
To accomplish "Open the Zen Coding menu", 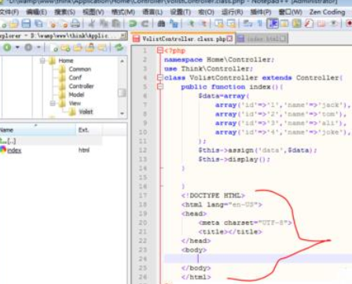I will pyautogui.click(x=327, y=12).
